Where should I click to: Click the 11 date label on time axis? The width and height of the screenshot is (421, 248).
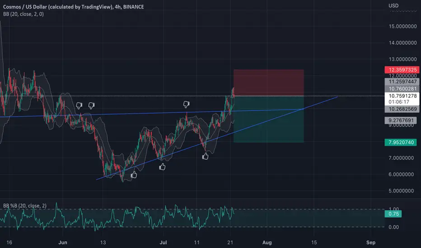[x=197, y=243]
